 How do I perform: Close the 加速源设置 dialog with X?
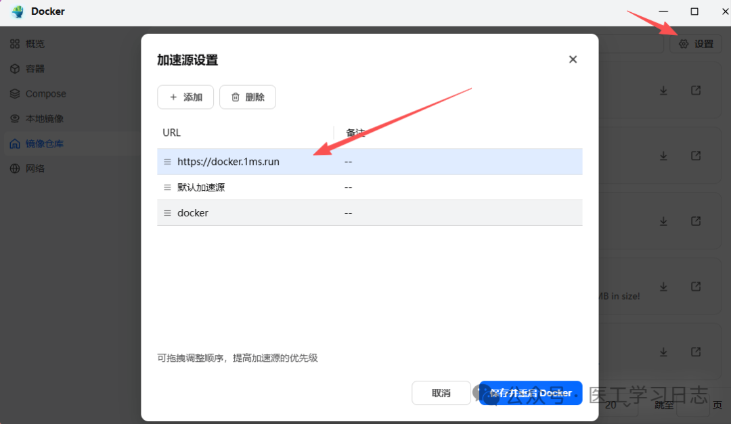tap(573, 60)
